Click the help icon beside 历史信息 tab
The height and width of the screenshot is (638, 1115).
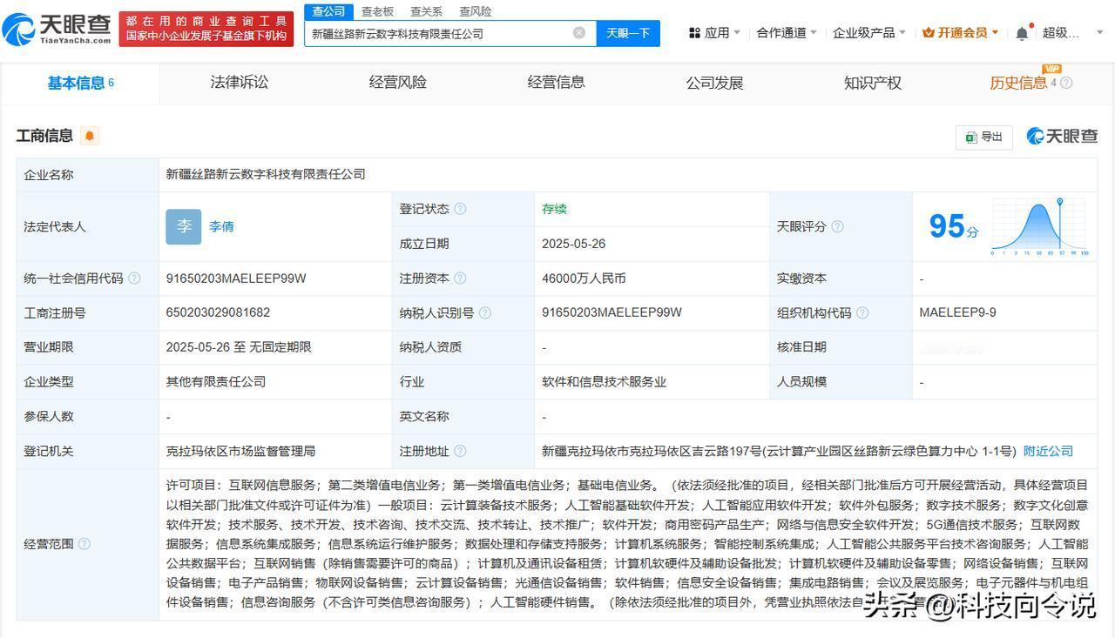click(x=1066, y=84)
